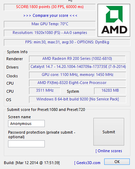Confirm with the OK button
The height and width of the screenshot is (169, 135).
[117, 162]
